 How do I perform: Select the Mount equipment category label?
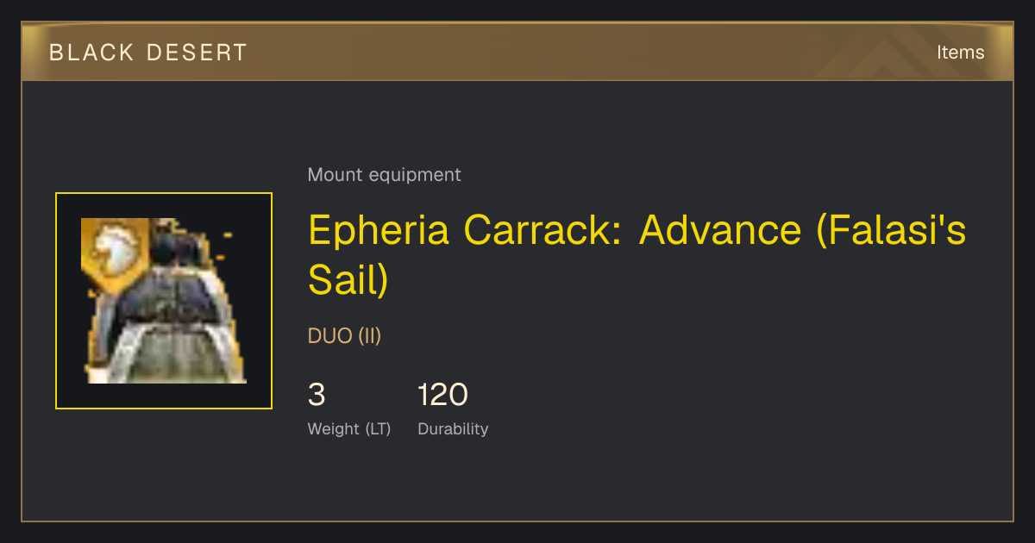point(384,175)
